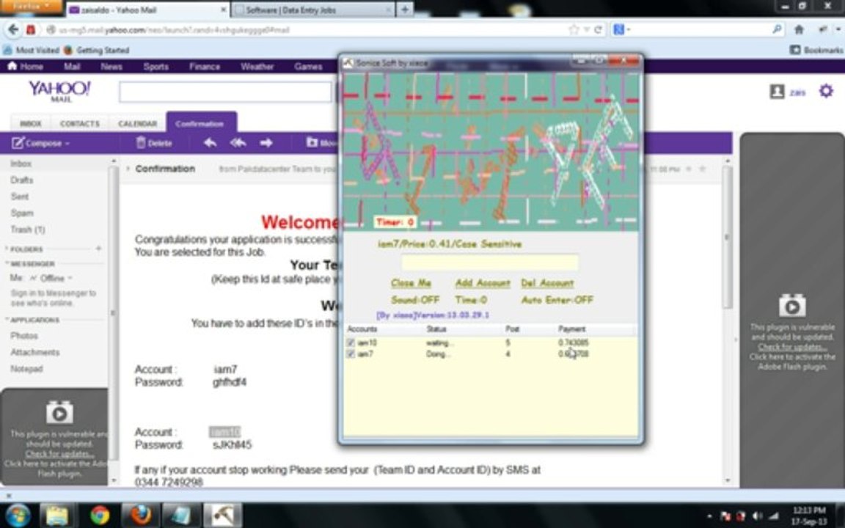
Task: Click the Reply arrow in mail toolbar
Action: tap(210, 143)
